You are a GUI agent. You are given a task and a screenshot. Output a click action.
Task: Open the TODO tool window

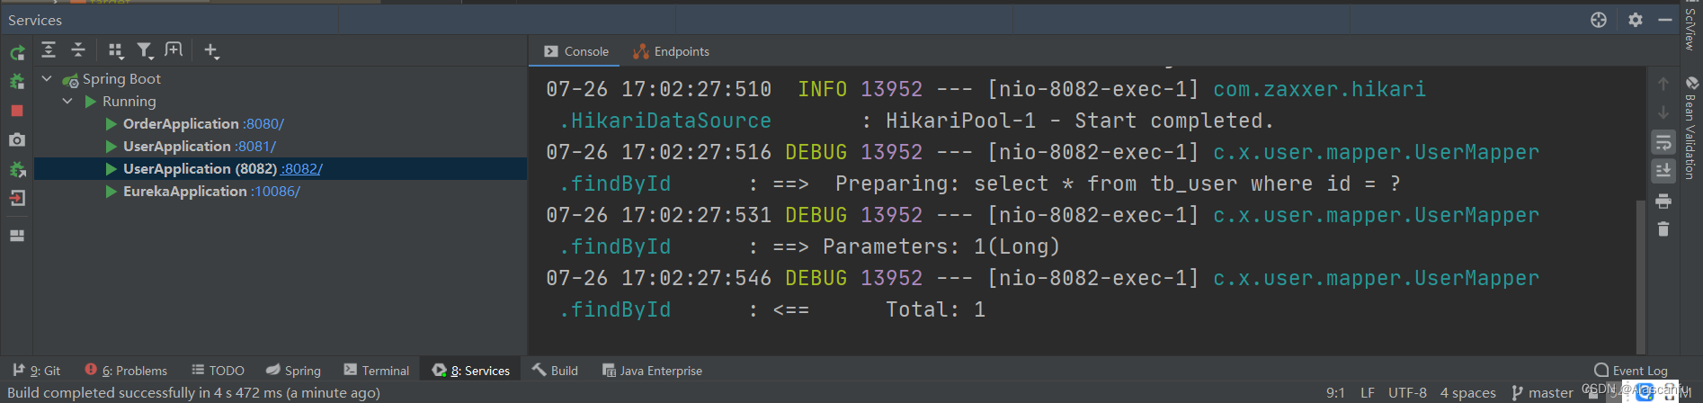[218, 371]
